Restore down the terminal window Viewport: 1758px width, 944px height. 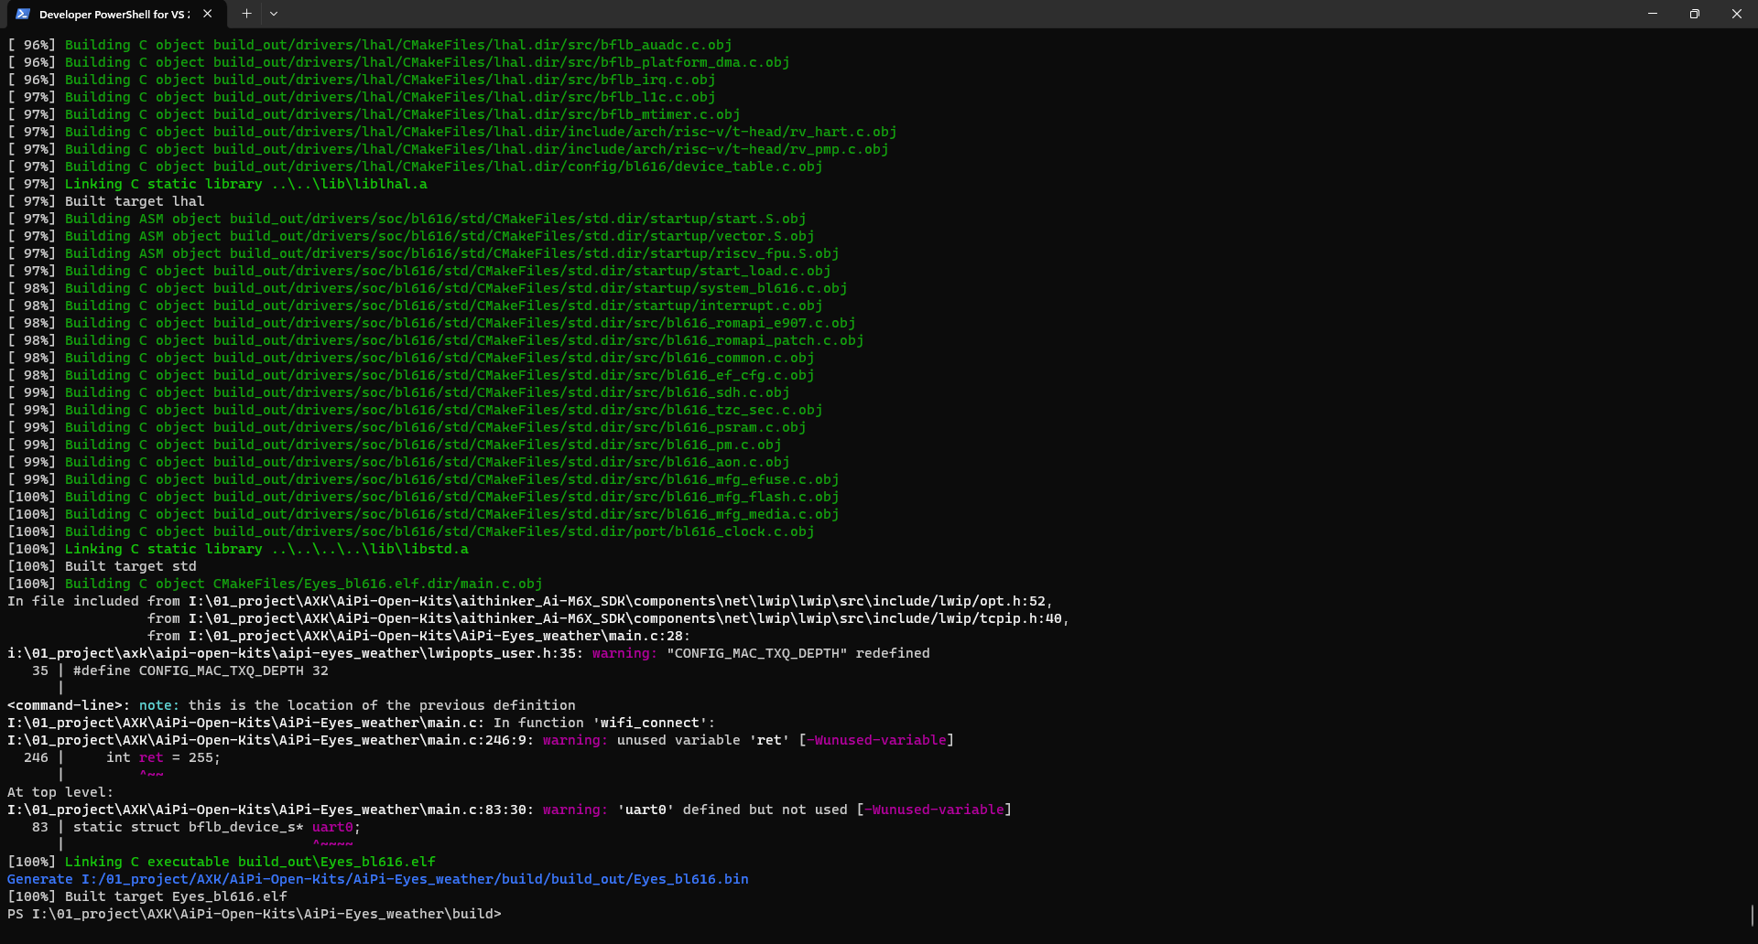click(x=1695, y=14)
